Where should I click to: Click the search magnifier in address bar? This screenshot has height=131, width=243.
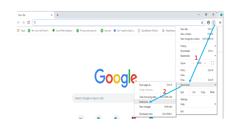click(x=35, y=23)
